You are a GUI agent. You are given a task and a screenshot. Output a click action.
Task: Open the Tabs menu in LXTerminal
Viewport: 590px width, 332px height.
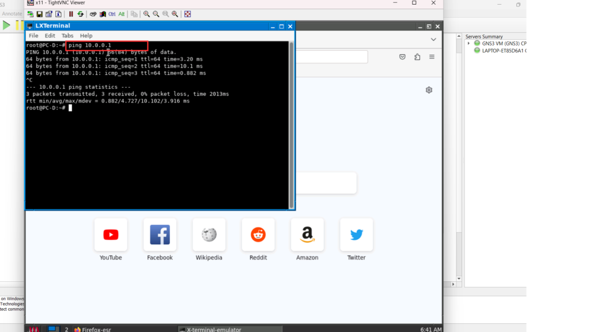coord(67,36)
